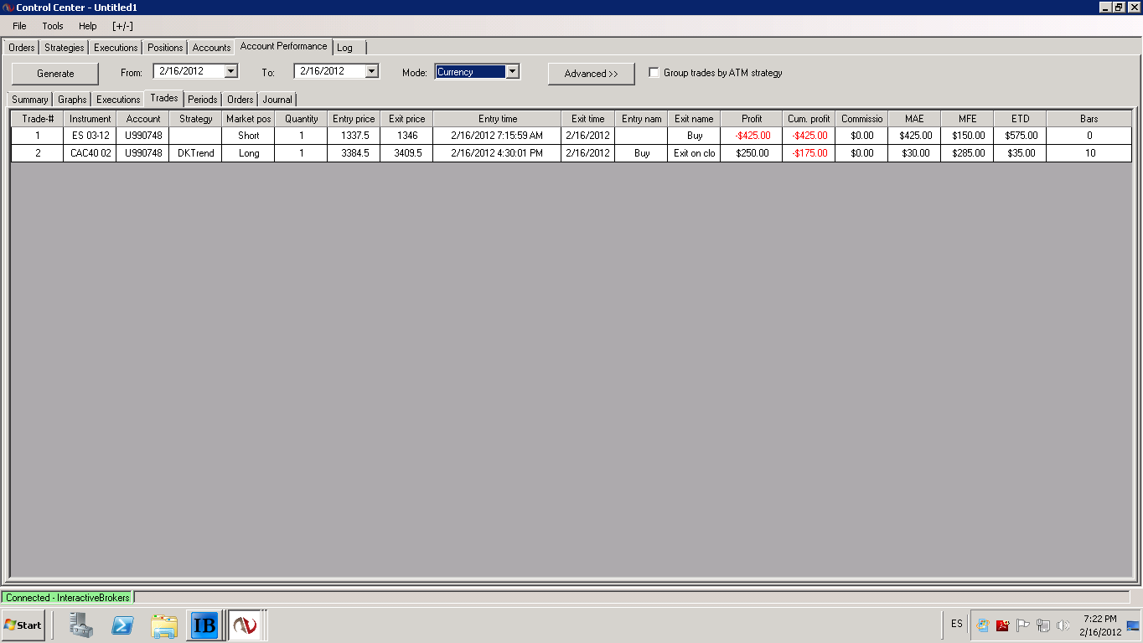Open the Summary sub-tab
Viewport: 1143px width, 643px height.
(30, 100)
